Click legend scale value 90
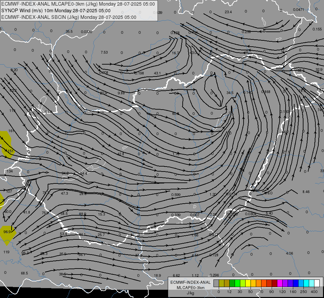324x298 pixels. (x=271, y=292)
